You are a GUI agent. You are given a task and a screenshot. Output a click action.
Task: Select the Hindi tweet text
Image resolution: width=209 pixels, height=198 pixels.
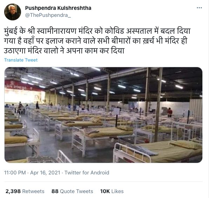click(x=97, y=41)
